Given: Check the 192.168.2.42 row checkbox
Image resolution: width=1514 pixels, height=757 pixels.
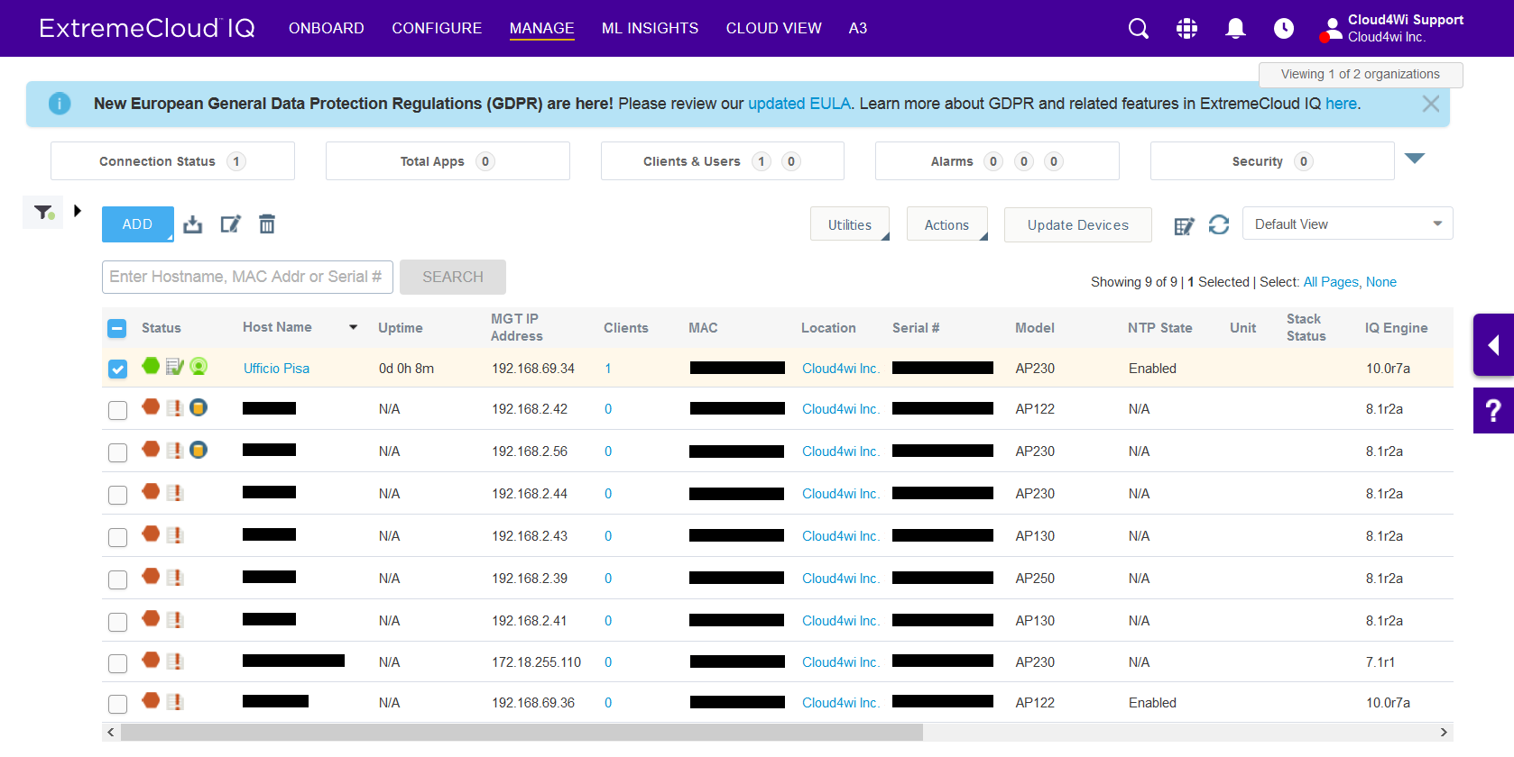Looking at the screenshot, I should click(117, 410).
